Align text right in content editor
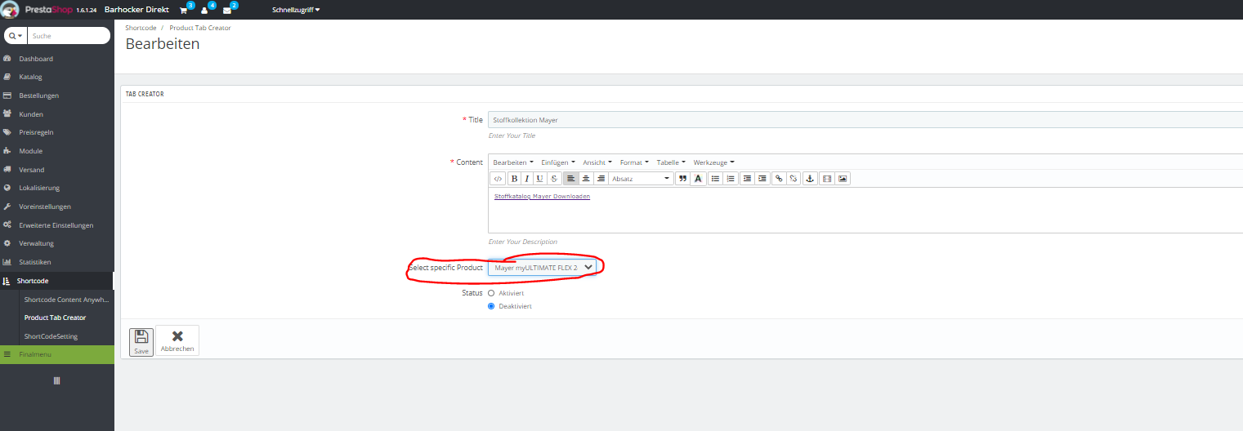1243x431 pixels. (x=601, y=178)
